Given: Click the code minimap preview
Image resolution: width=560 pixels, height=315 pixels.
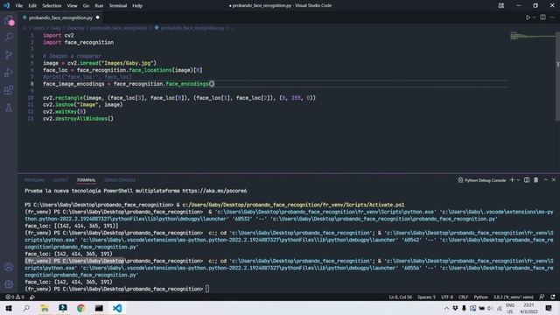Looking at the screenshot, I should pos(532,35).
